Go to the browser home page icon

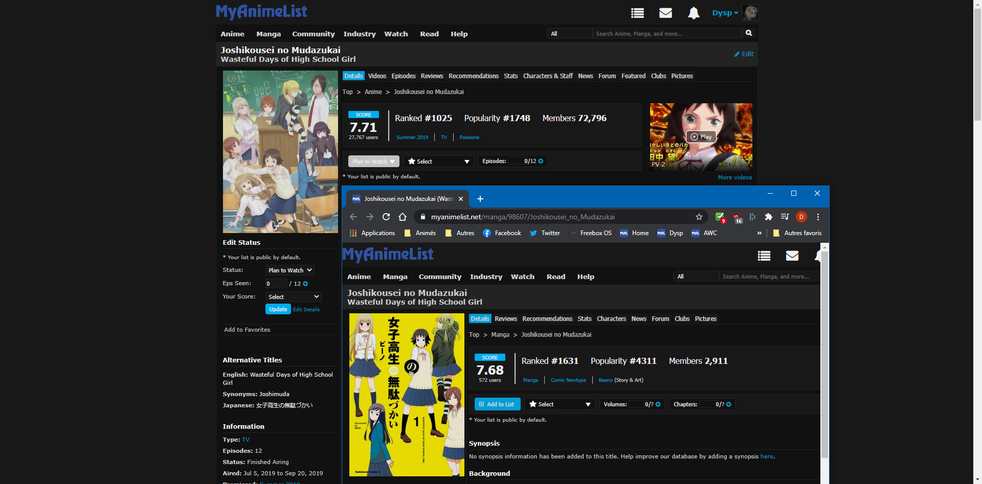point(403,217)
